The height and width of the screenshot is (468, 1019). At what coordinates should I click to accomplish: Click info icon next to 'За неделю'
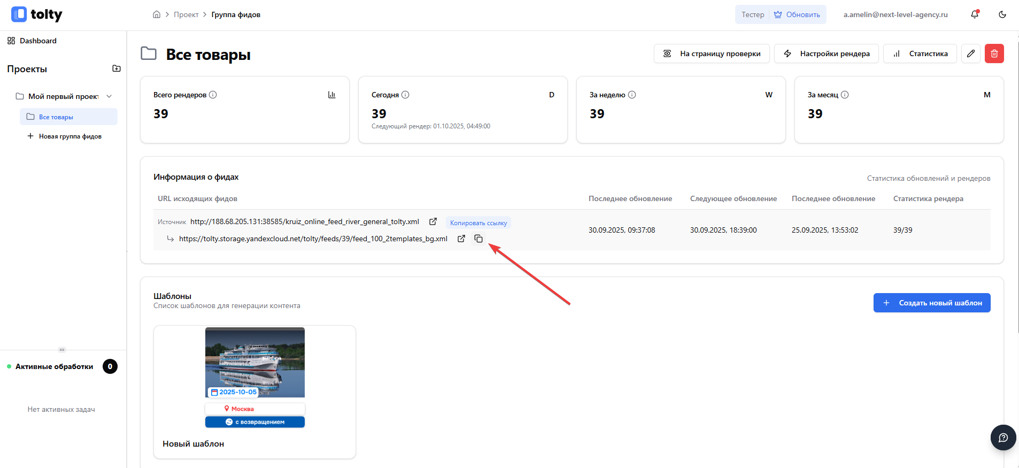pyautogui.click(x=632, y=95)
